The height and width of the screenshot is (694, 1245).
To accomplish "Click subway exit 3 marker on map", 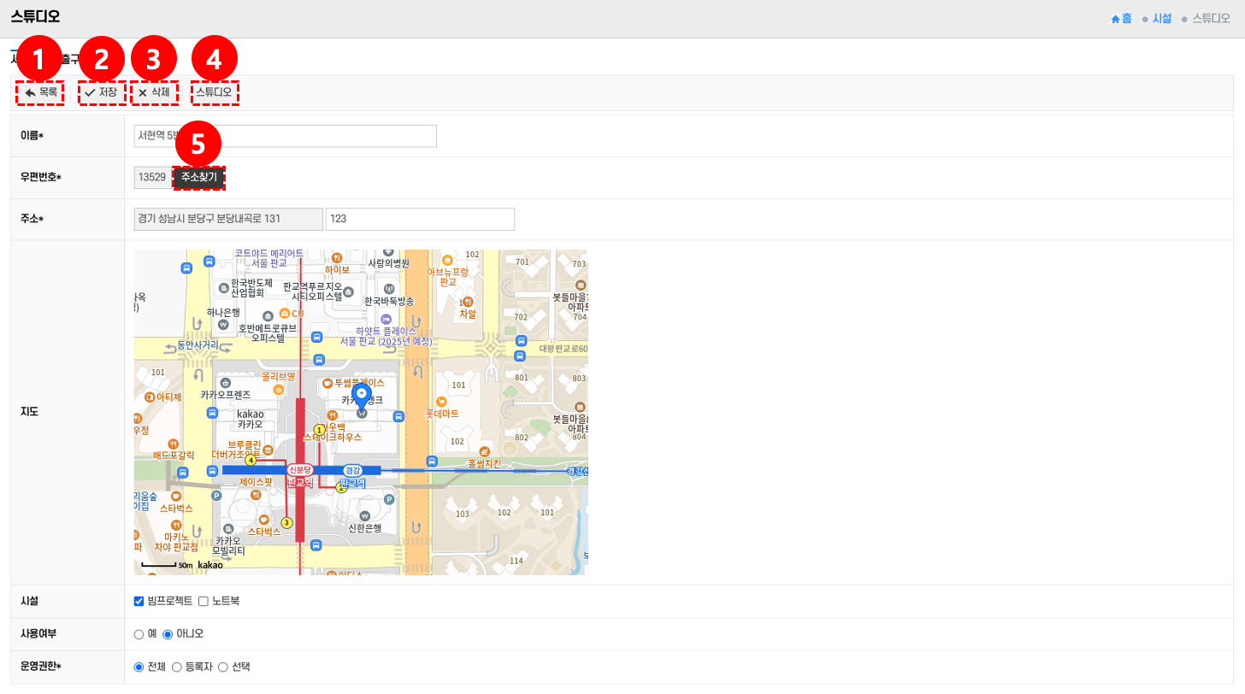I will point(286,523).
